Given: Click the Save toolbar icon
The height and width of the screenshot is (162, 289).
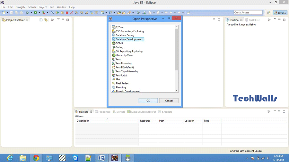Looking at the screenshot, I should coord(12,13).
